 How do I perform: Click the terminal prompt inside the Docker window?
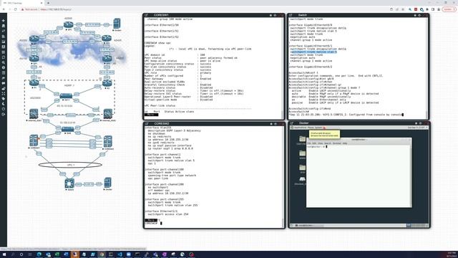click(317, 146)
